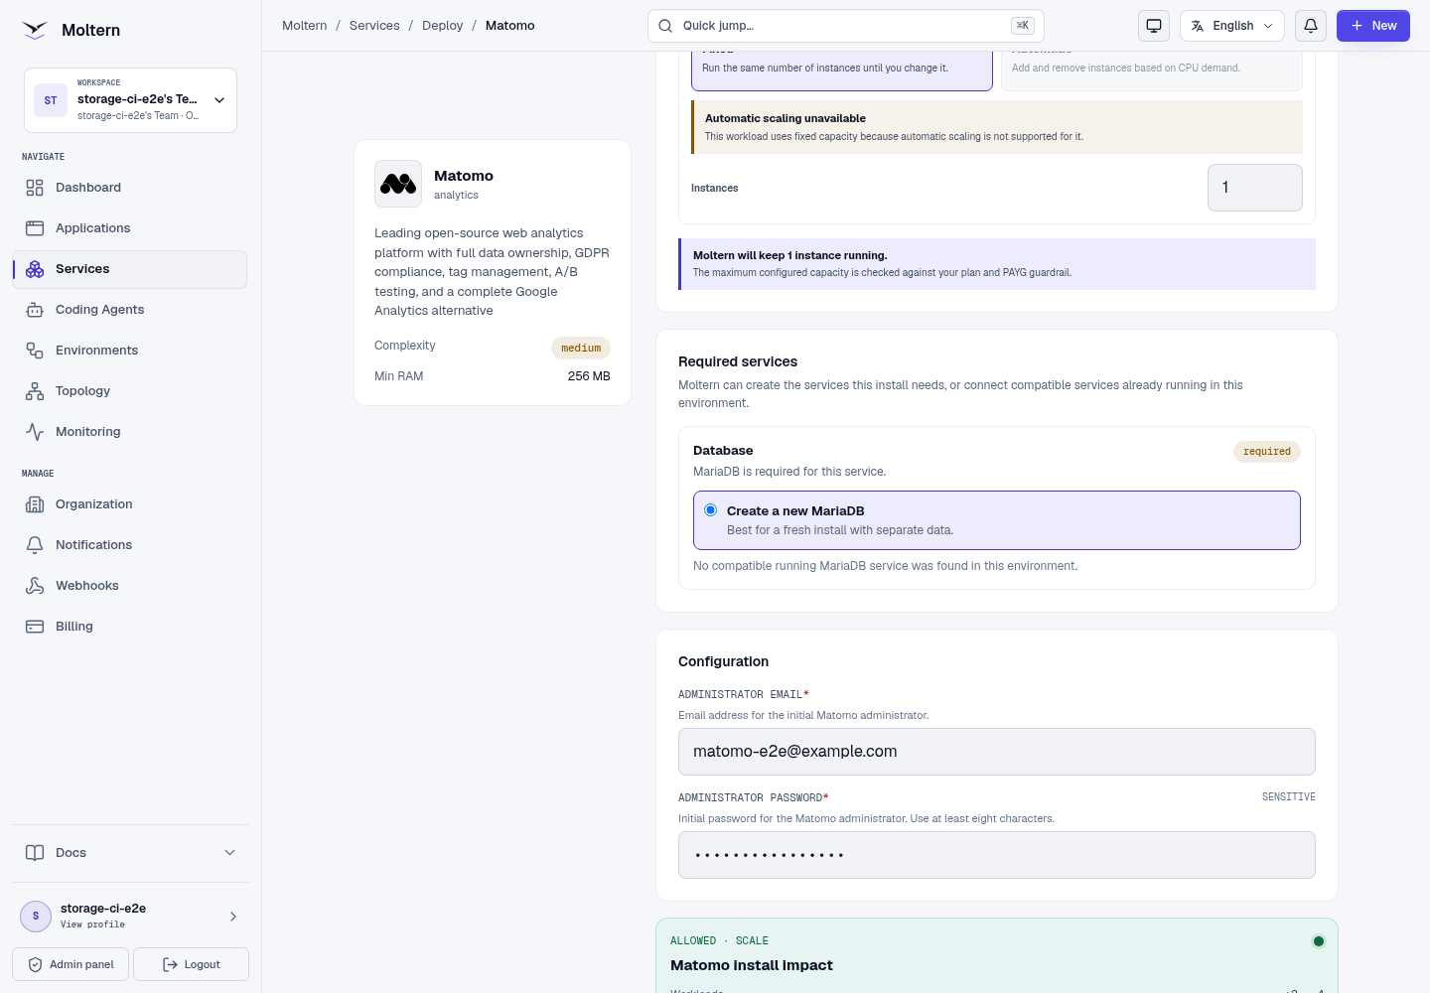1430x993 pixels.
Task: Toggle the display theme monitor icon
Action: click(x=1154, y=26)
